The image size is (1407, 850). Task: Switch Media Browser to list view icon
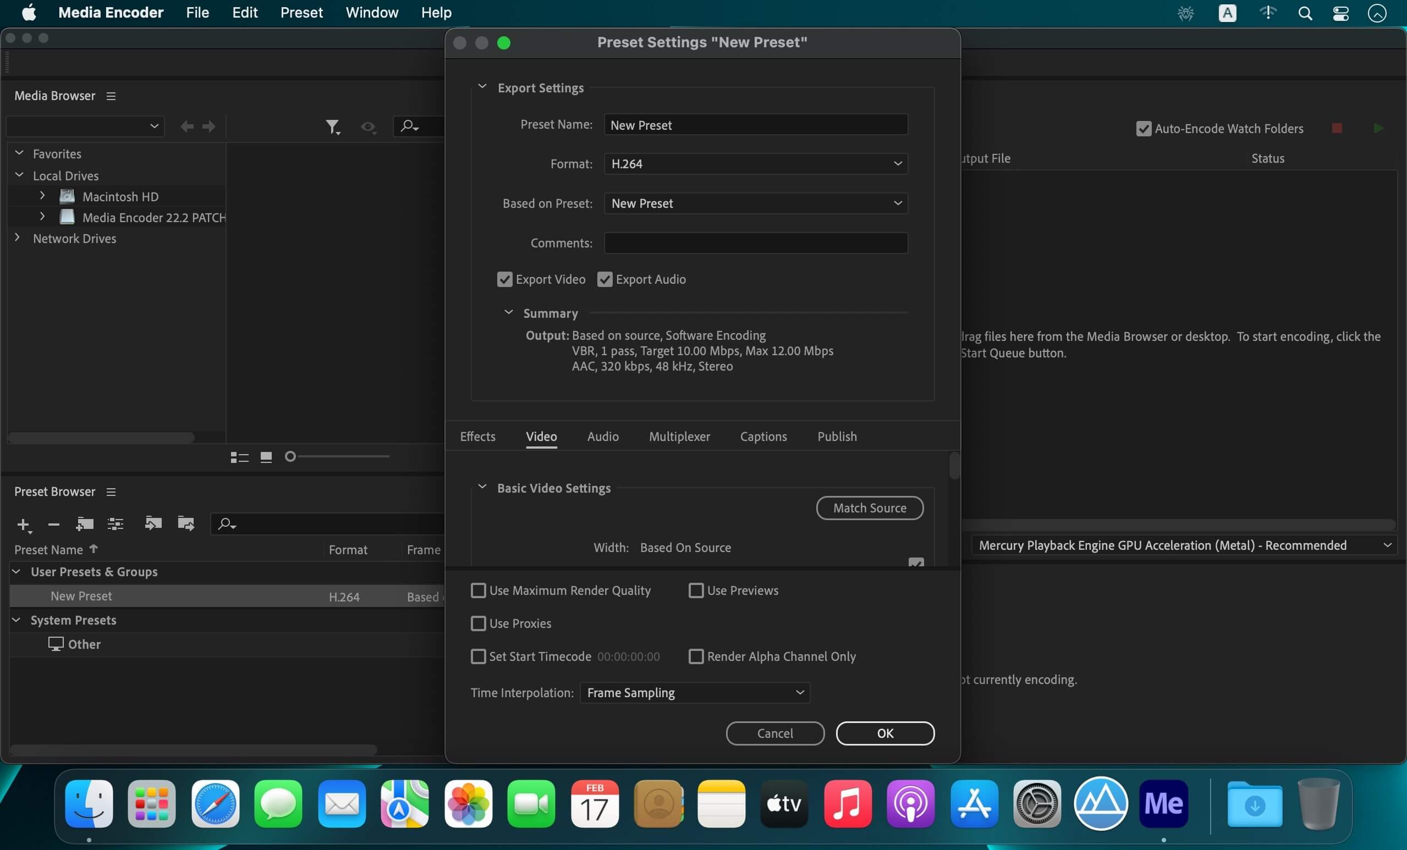(x=239, y=457)
